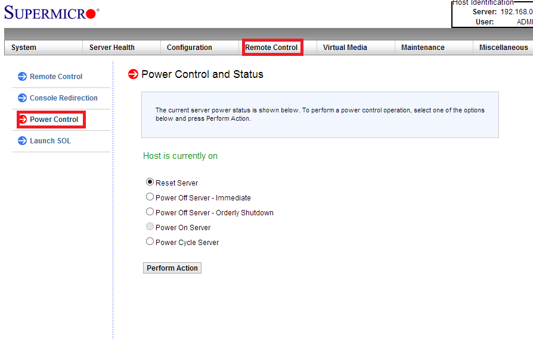Choose Power Off Server - Orderly Shutdown
This screenshot has height=339, width=533.
point(150,212)
